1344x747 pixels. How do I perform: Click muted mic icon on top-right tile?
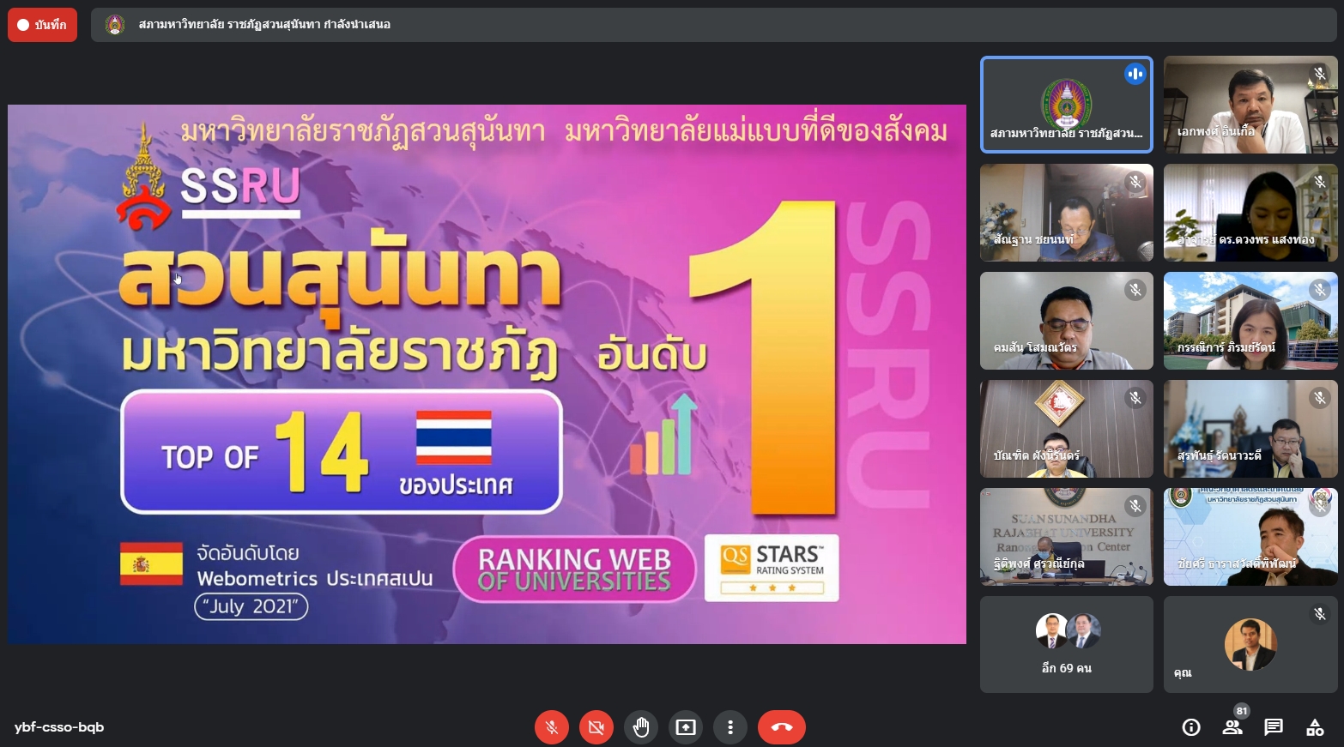1319,74
